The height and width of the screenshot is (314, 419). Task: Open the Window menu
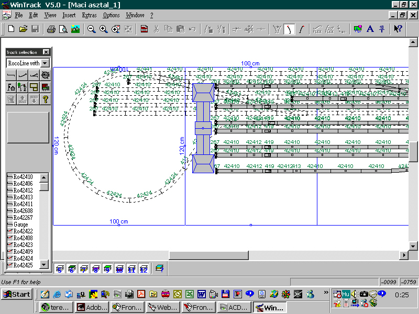pos(135,15)
